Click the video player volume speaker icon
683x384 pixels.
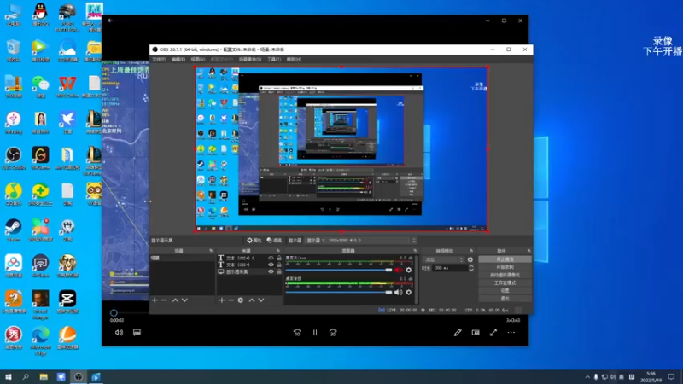119,332
